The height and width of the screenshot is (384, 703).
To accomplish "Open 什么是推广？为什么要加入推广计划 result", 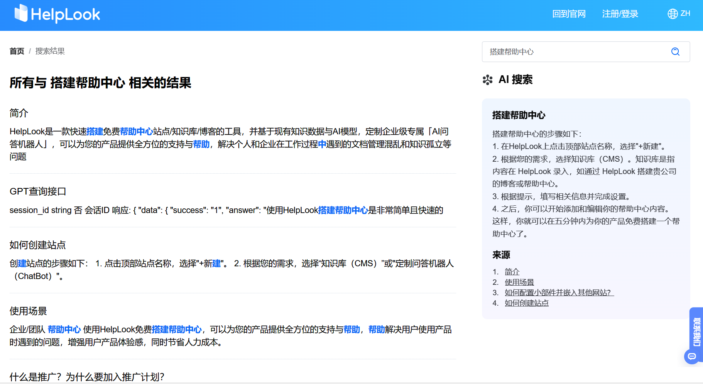I will [x=87, y=377].
